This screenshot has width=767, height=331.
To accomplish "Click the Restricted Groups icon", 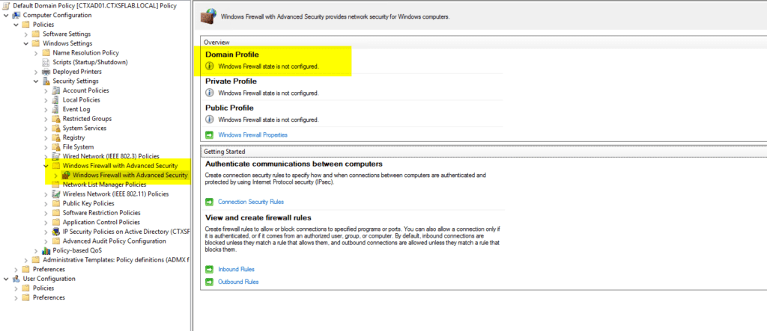I will tap(55, 119).
